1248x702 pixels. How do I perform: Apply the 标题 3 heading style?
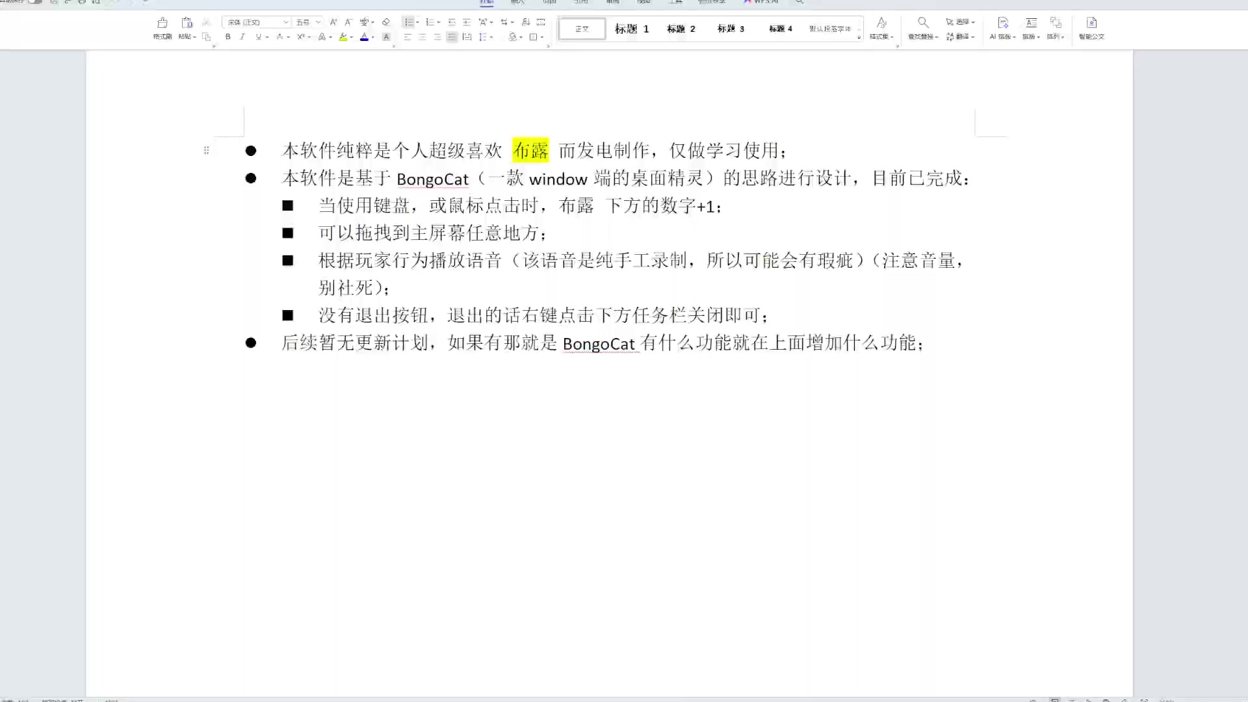pos(731,29)
